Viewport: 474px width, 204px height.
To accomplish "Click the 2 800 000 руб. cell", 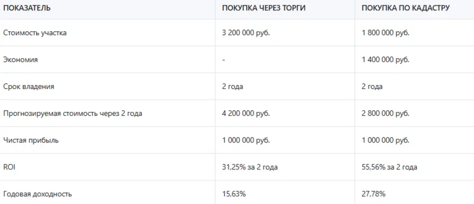I will coord(385,114).
